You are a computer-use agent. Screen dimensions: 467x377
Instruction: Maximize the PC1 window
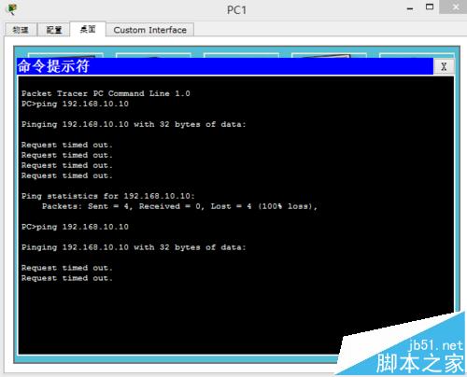pos(430,7)
